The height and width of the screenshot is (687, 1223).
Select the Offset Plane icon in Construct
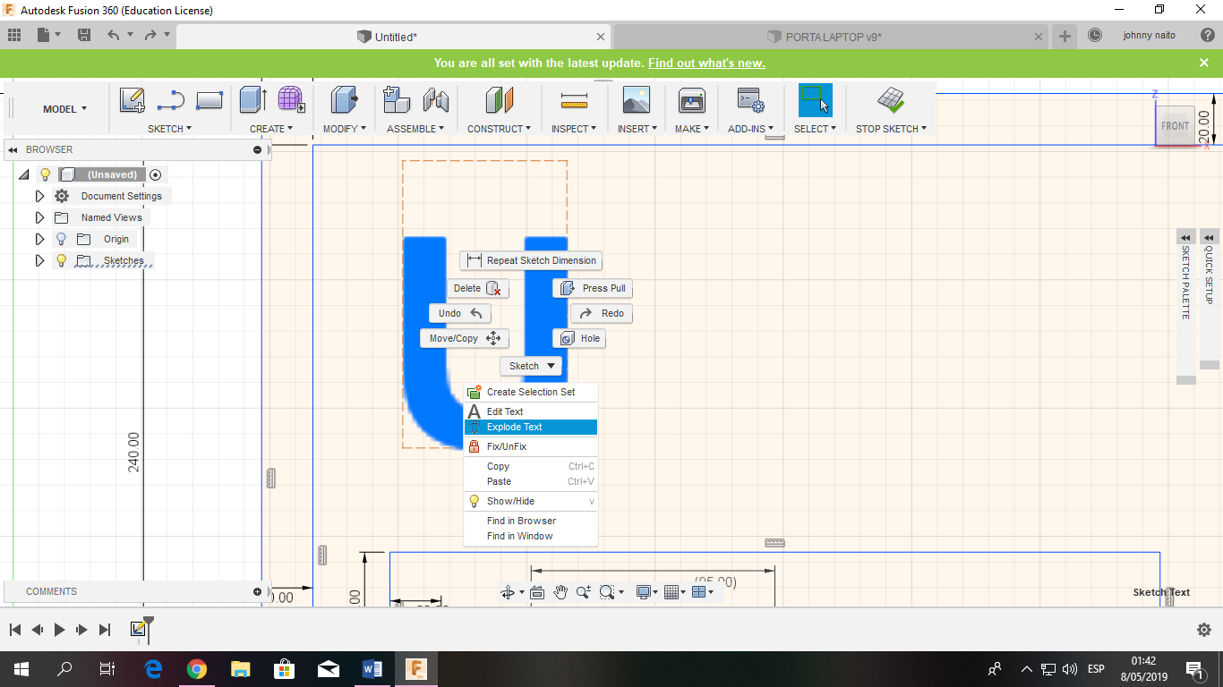coord(499,100)
